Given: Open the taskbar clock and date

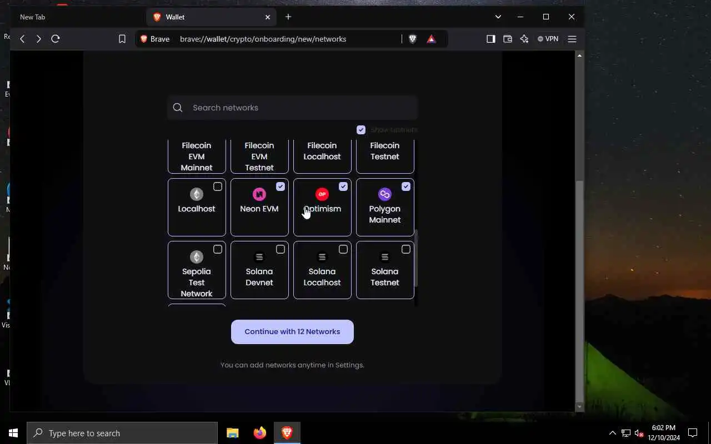Looking at the screenshot, I should (x=664, y=433).
